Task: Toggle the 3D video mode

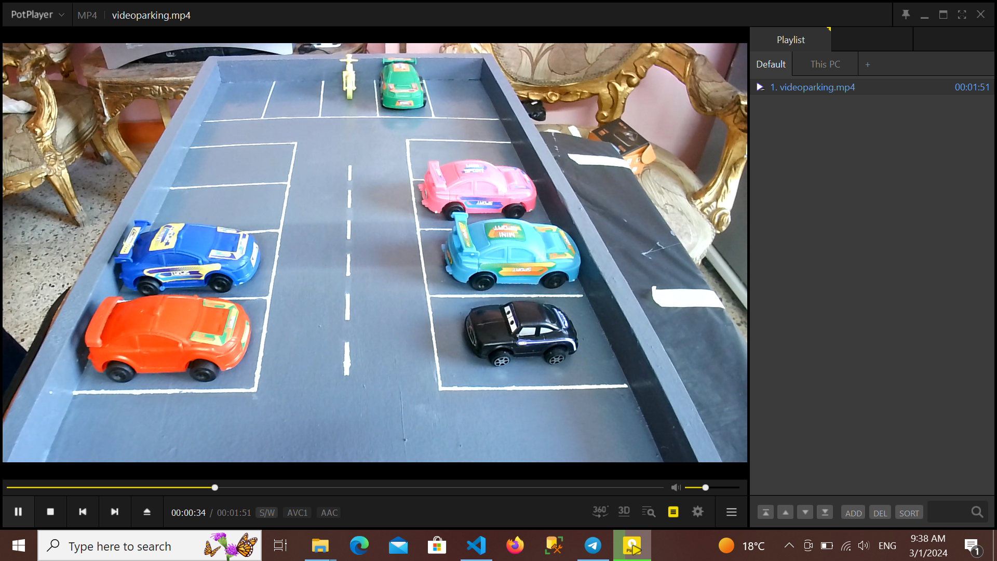Action: 624,512
